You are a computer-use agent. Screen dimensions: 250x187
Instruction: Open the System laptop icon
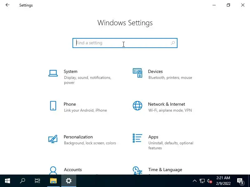tap(53, 73)
